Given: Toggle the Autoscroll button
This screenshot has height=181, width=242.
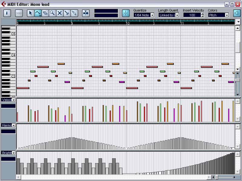Looking at the screenshot, I should click(x=86, y=13).
